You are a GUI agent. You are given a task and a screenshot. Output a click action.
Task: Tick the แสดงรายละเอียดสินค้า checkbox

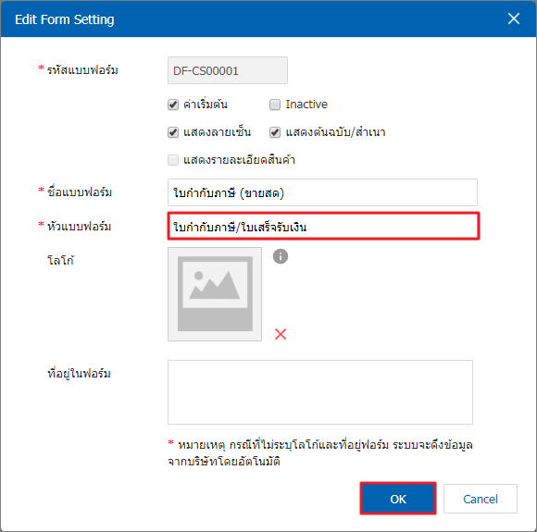point(173,160)
